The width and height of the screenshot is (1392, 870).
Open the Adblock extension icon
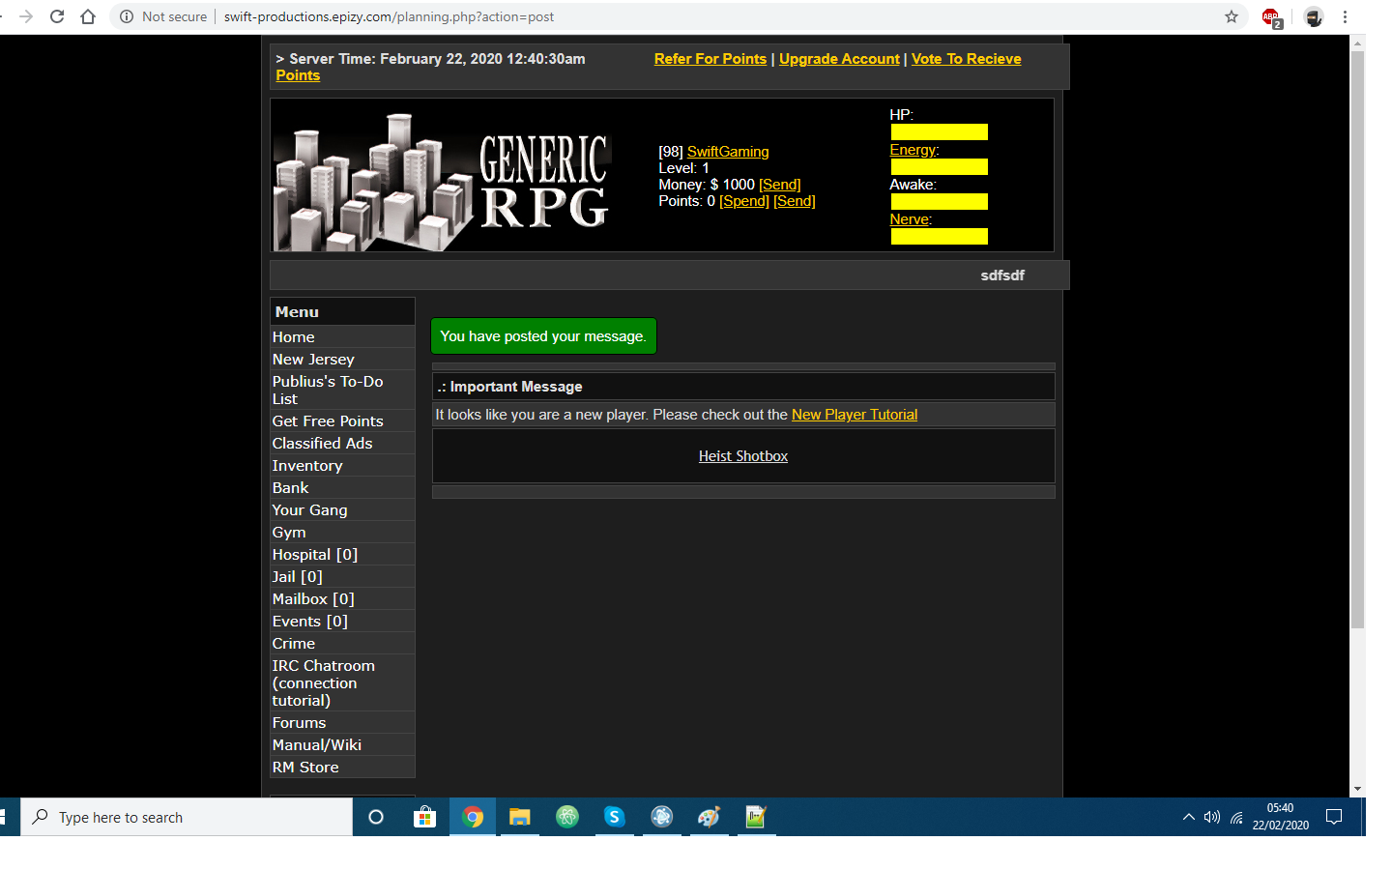tap(1271, 17)
